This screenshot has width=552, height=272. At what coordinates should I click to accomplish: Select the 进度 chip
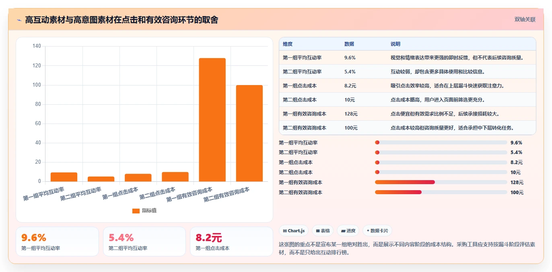pos(348,231)
